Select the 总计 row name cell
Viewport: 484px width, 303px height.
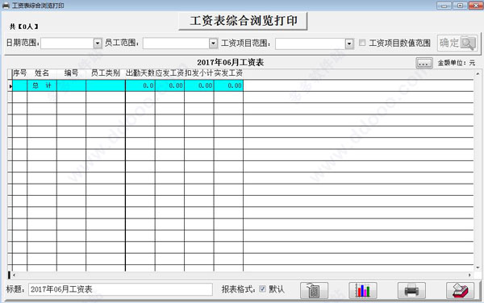tap(42, 85)
